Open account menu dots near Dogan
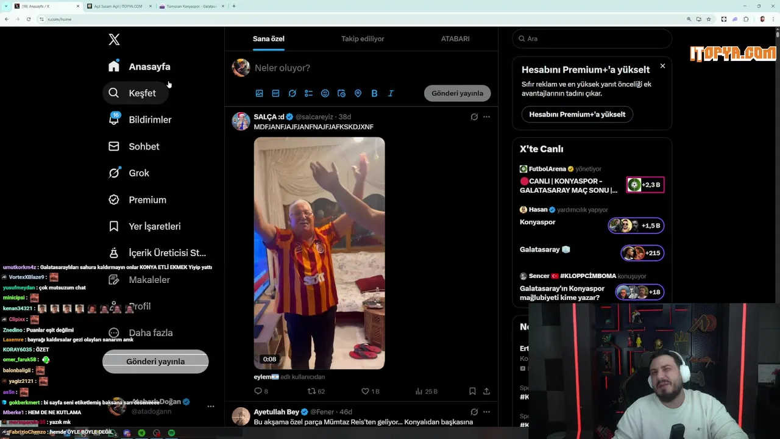Image resolution: width=780 pixels, height=439 pixels. pyautogui.click(x=210, y=406)
